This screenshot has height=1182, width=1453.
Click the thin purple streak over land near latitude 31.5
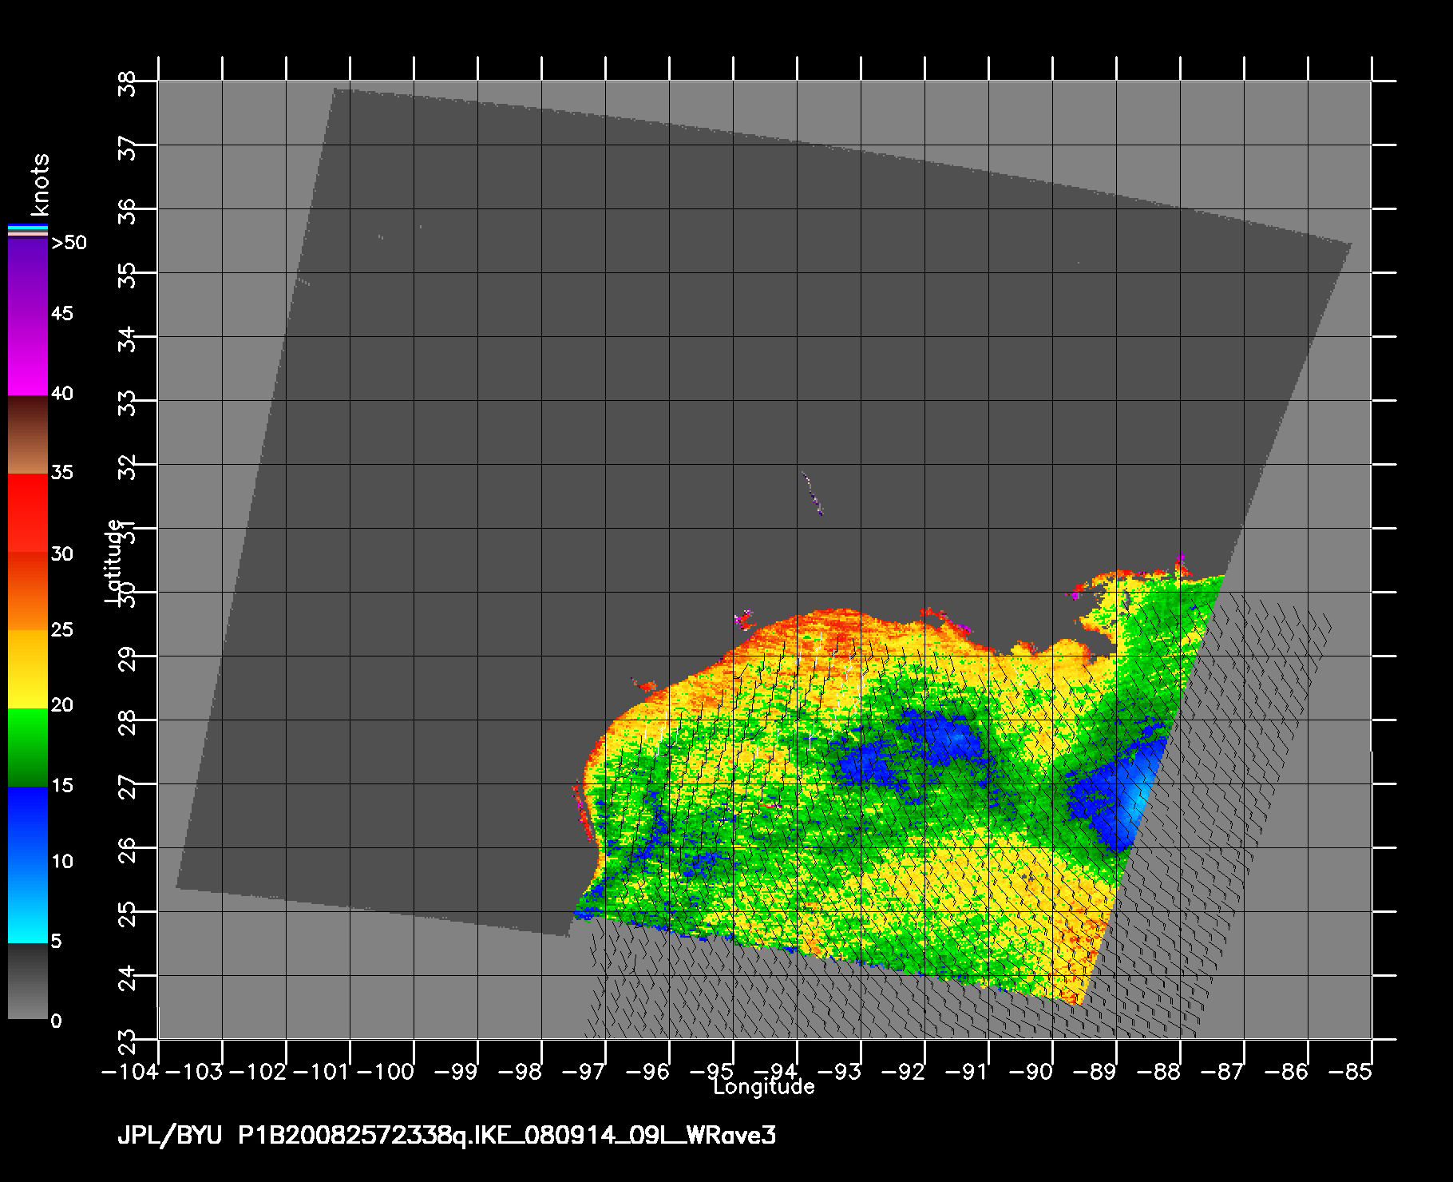812,493
